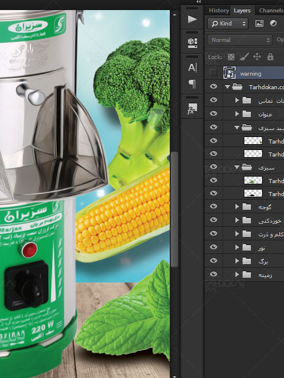This screenshot has width=284, height=378.
Task: Filter layers by pixel layer icon
Action: pos(259,23)
